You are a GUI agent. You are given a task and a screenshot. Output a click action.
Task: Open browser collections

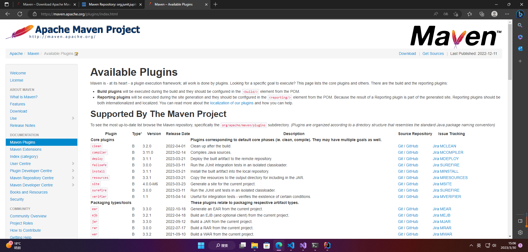click(x=482, y=14)
